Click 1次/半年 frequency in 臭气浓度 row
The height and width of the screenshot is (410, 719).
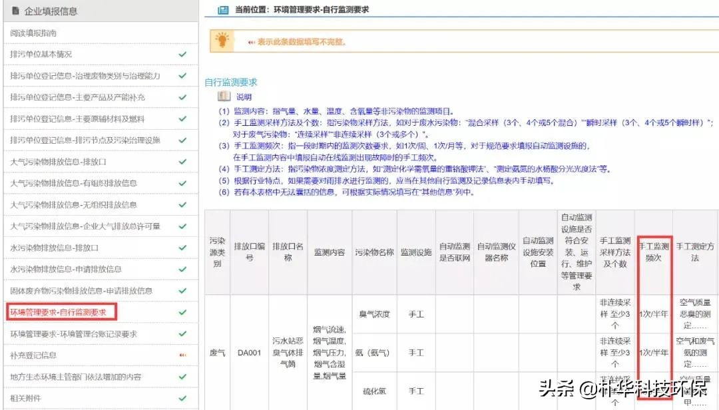click(654, 314)
